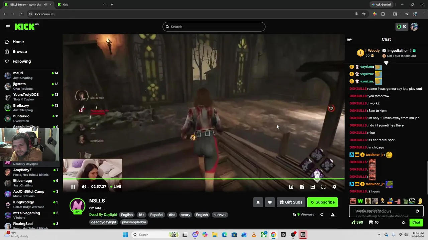Mute the stream volume

pos(84,187)
